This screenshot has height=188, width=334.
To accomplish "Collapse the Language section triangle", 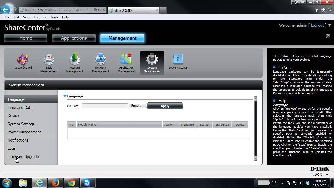I will (65, 96).
